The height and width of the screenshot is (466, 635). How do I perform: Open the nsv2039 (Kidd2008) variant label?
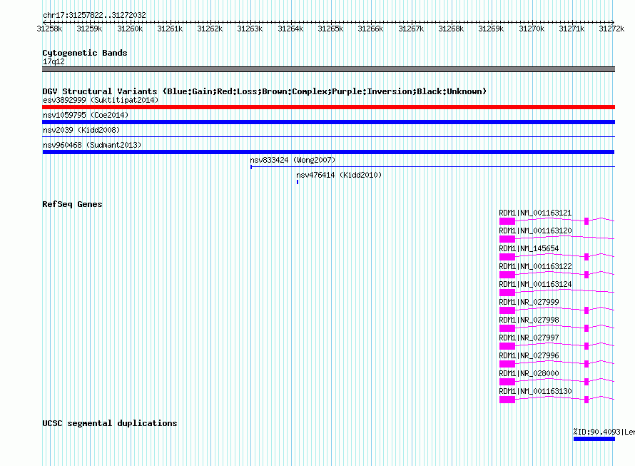tap(81, 130)
